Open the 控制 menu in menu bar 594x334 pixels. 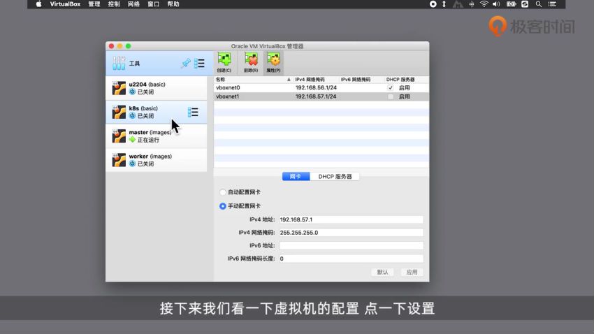tap(114, 4)
